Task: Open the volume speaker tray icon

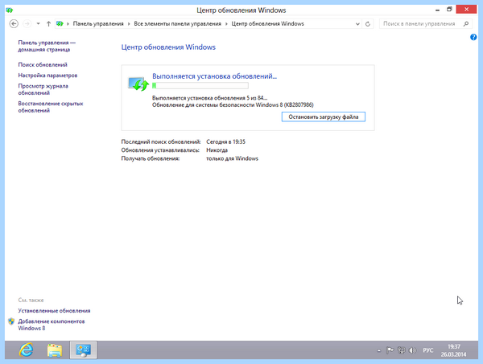Action: point(412,350)
